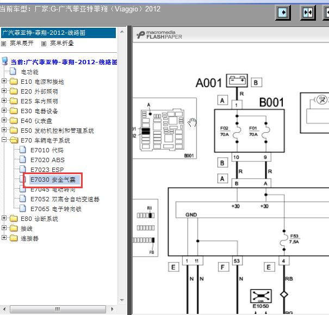Click the right-arrow panel button in the header

[283, 13]
